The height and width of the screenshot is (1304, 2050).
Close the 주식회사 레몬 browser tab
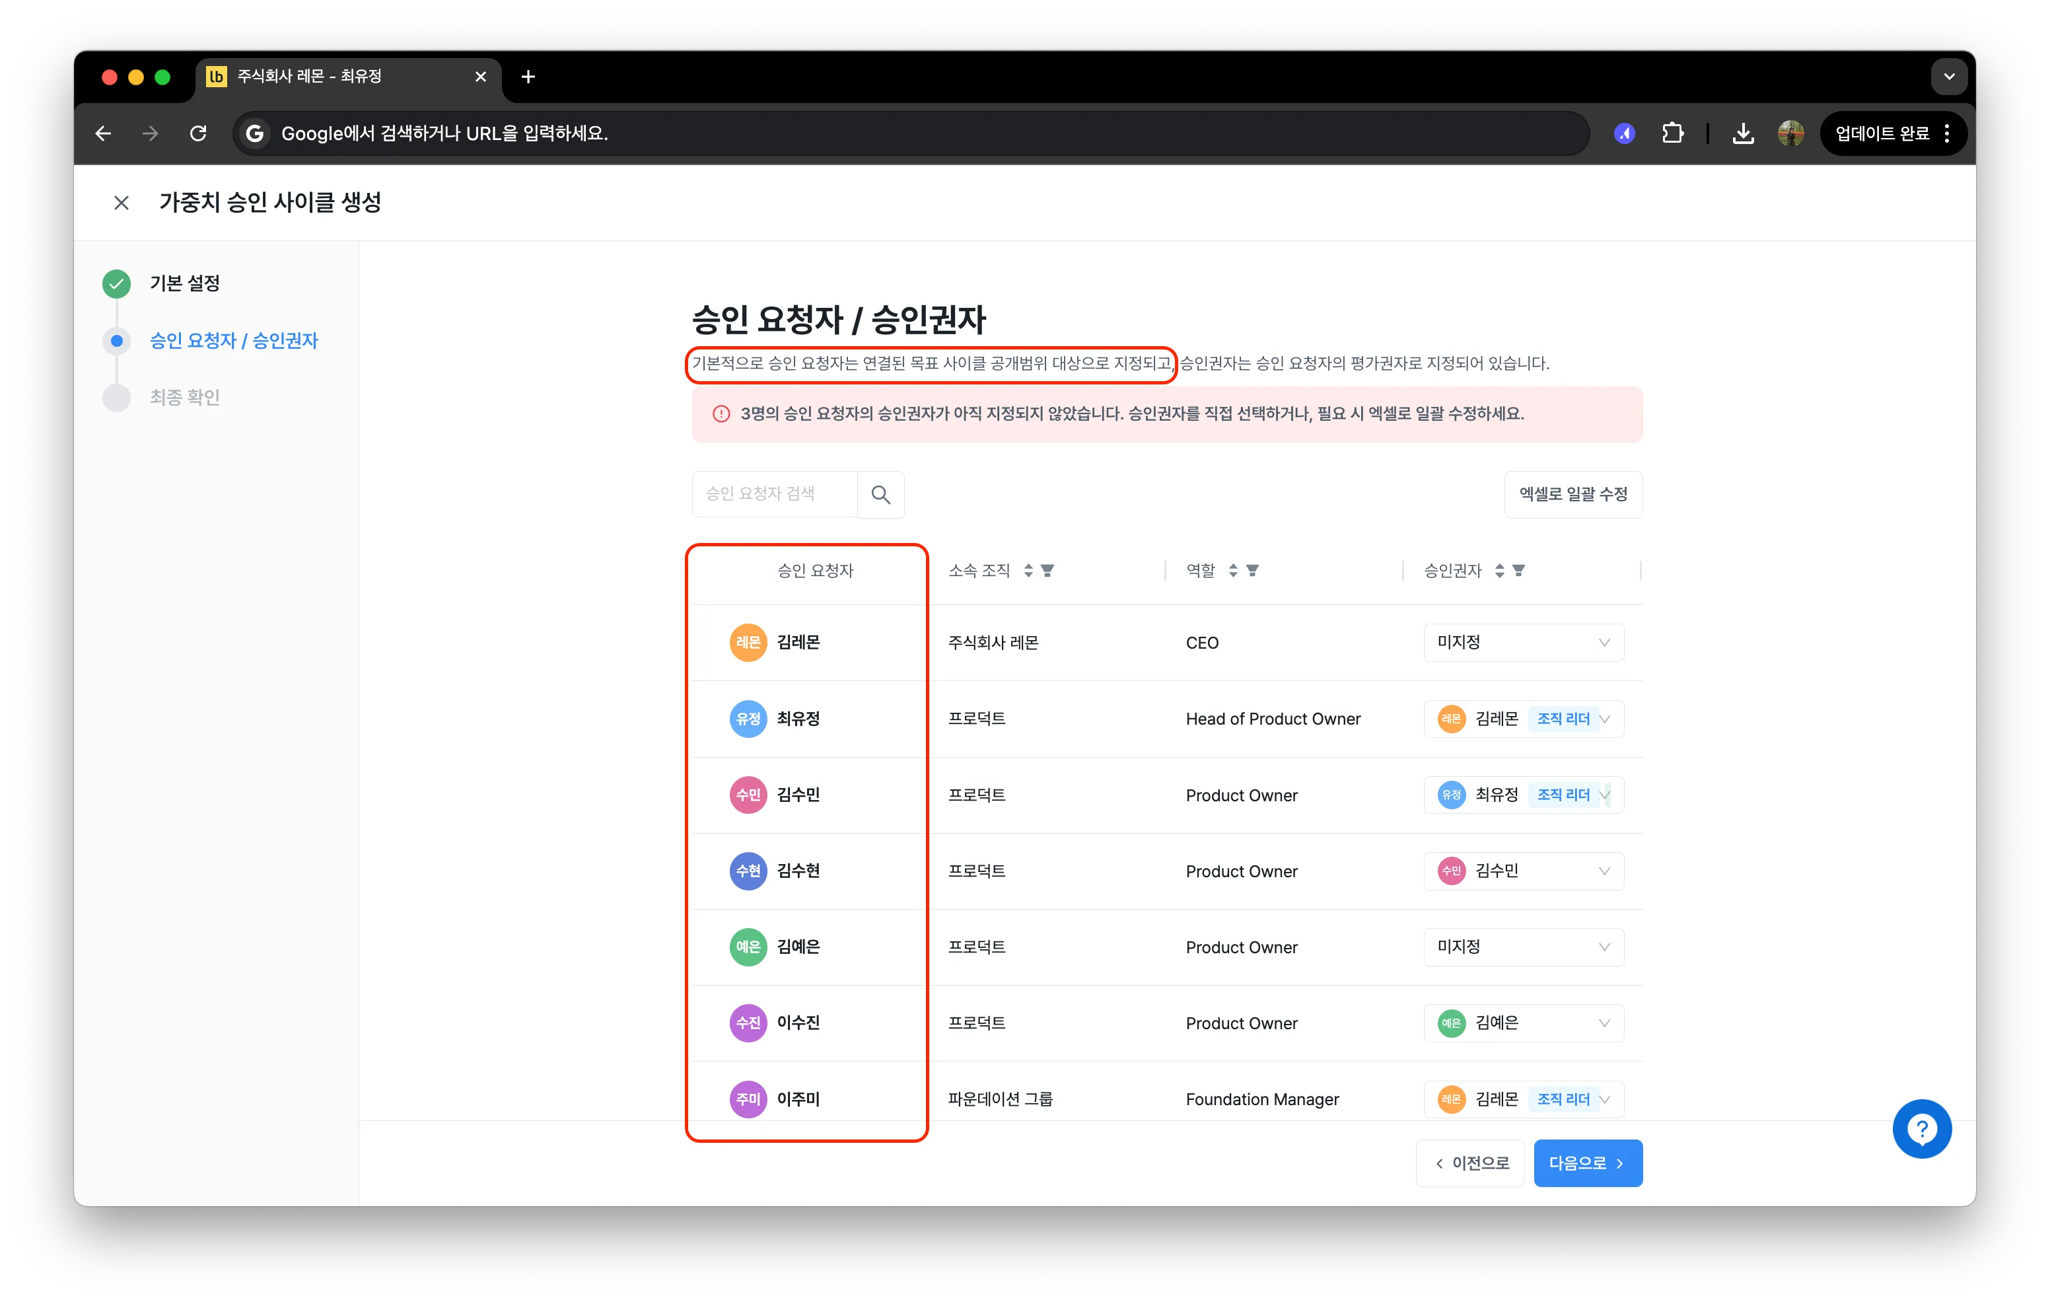pyautogui.click(x=481, y=77)
